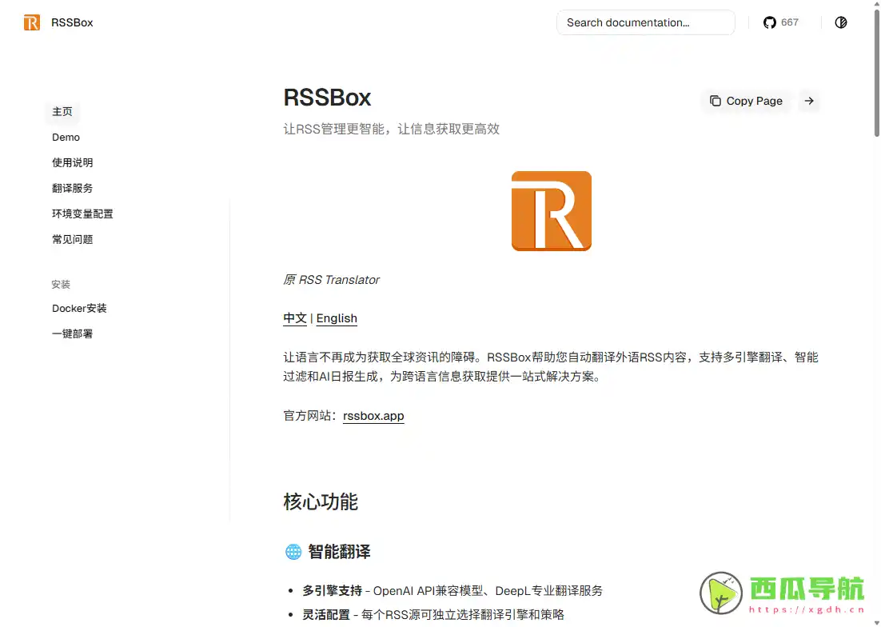Open the 环境变量配置 sidebar page
881x627 pixels.
(82, 214)
